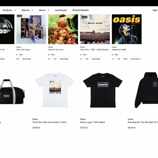Open Stop The Clocks album cover
The height and width of the screenshot is (158, 158).
pos(31,29)
